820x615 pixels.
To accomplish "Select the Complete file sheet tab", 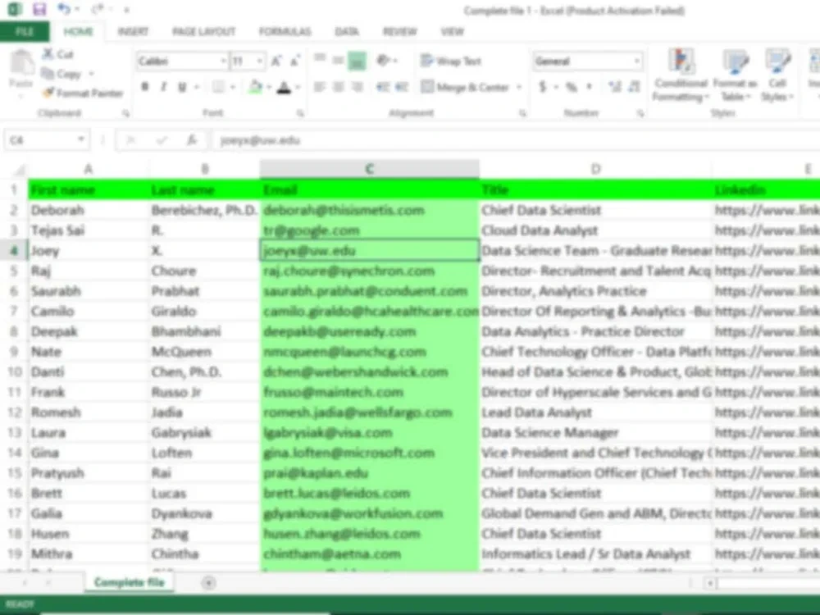I will point(130,582).
